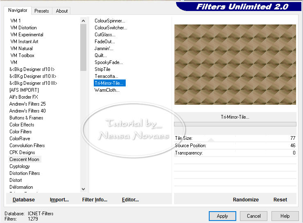The image size is (303, 223).
Task: Select Color Filters category
Action: 20,131
